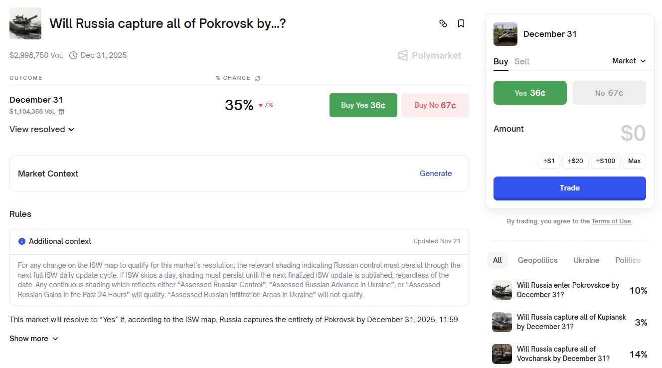Bookmark this Pokrovsk market
The height and width of the screenshot is (368, 662).
pyautogui.click(x=461, y=23)
